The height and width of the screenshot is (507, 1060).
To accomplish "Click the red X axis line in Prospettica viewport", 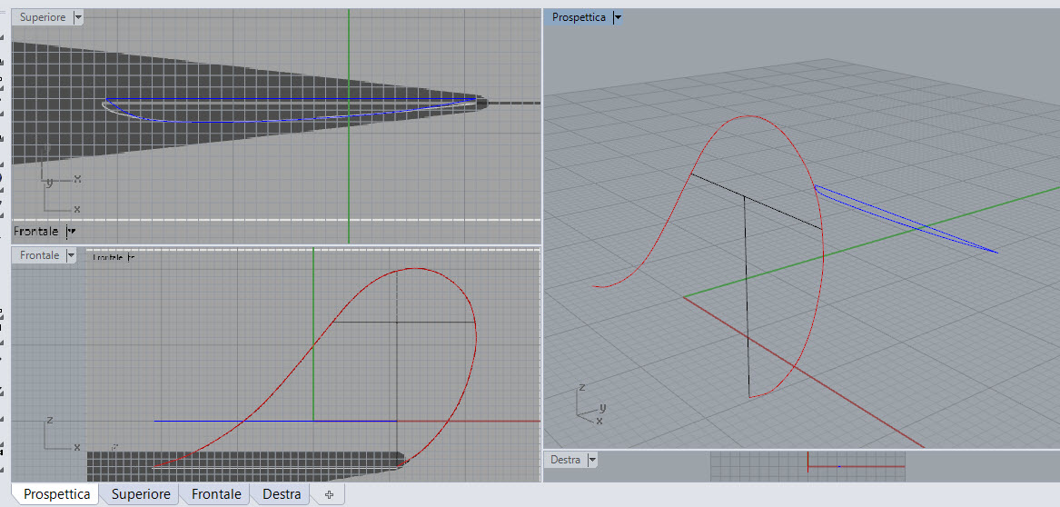I will coord(817,382).
